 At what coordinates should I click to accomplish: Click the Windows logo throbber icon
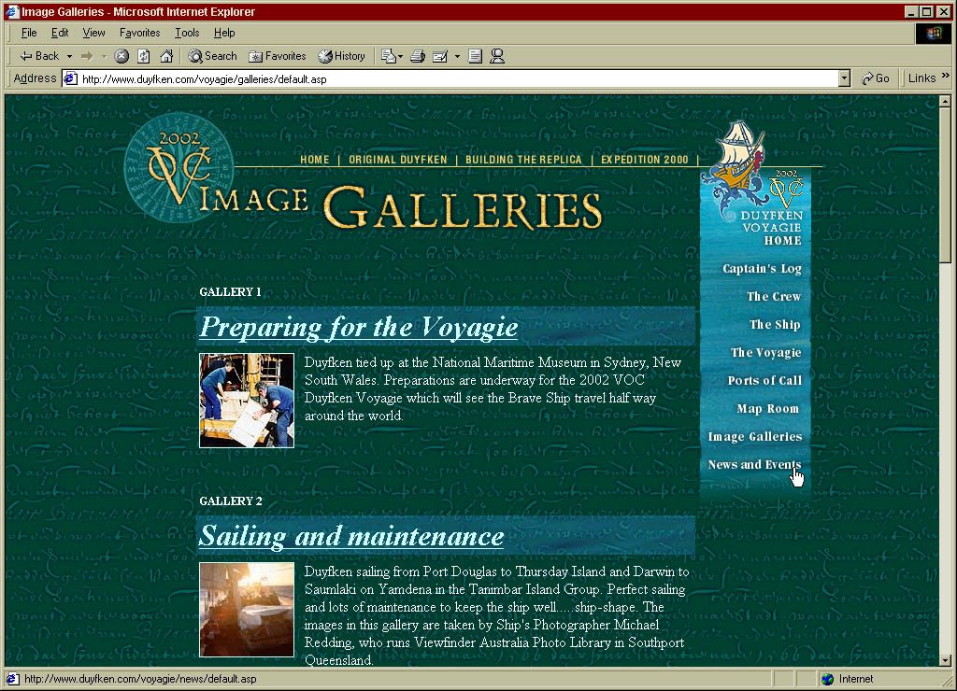934,33
